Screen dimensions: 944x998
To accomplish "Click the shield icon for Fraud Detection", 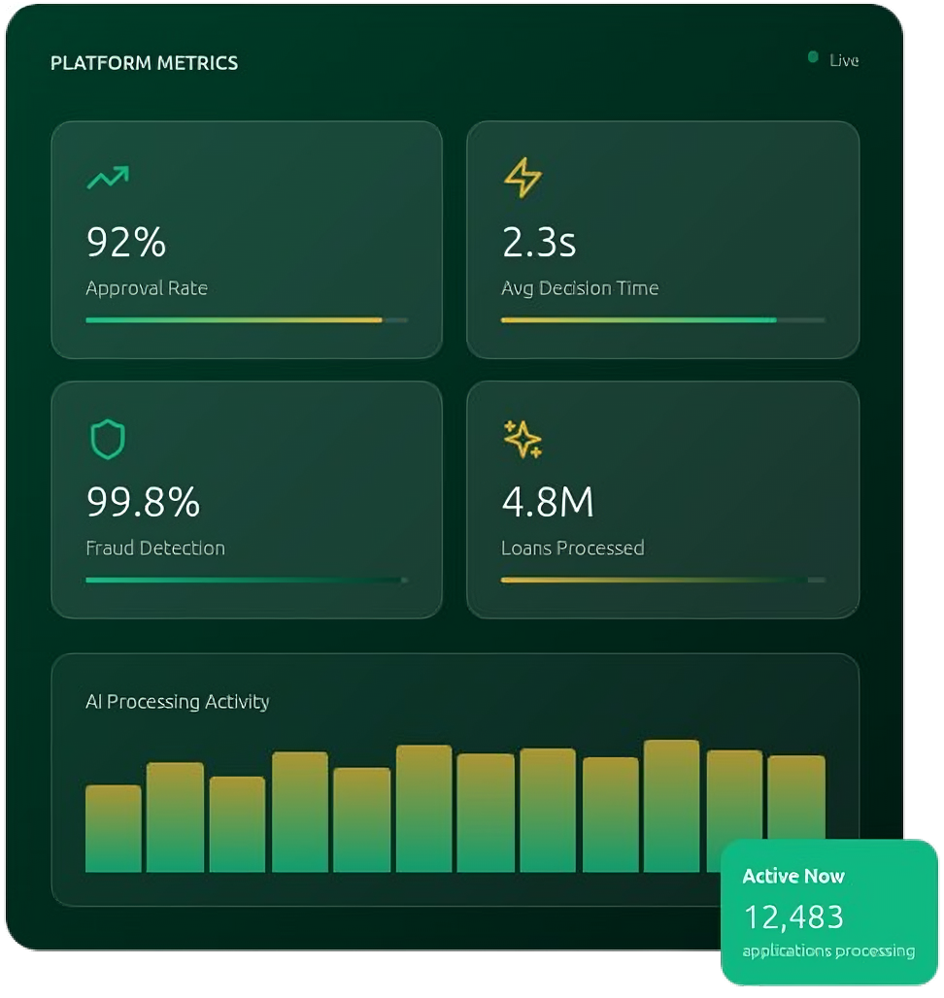I will 107,439.
